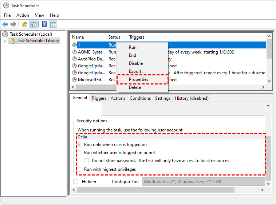
Task: Click the Forward arrow toolbar icon
Action: [x=13, y=24]
